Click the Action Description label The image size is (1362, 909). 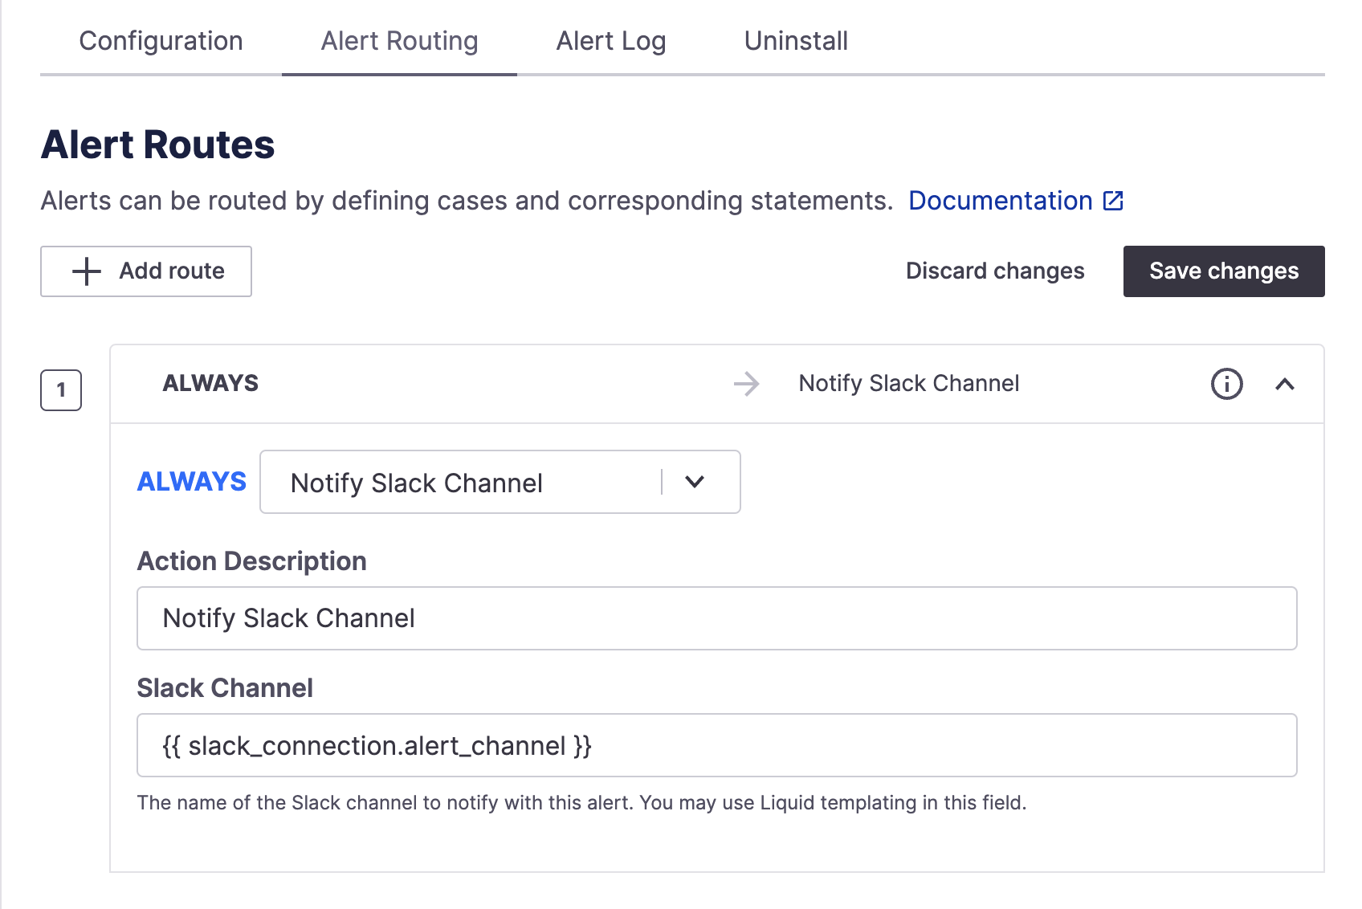tap(251, 561)
